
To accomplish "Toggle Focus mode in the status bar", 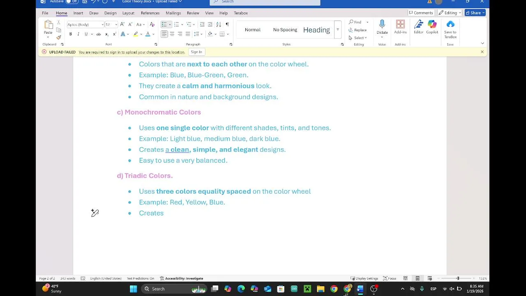I will tap(390, 278).
